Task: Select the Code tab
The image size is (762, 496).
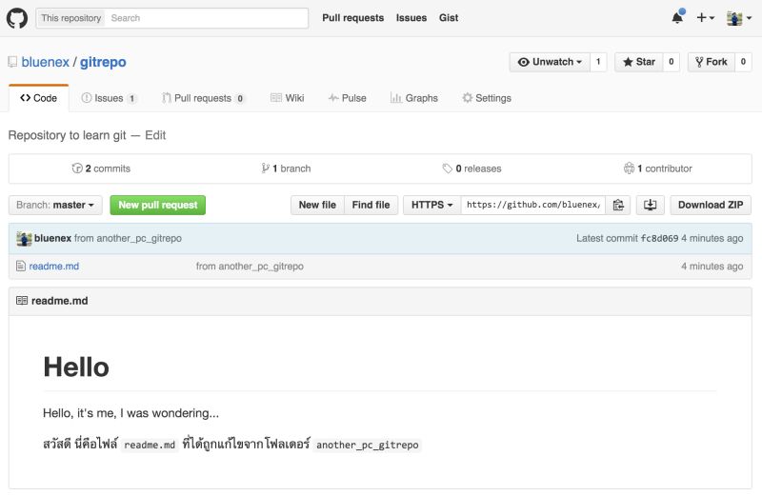Action: coord(38,98)
